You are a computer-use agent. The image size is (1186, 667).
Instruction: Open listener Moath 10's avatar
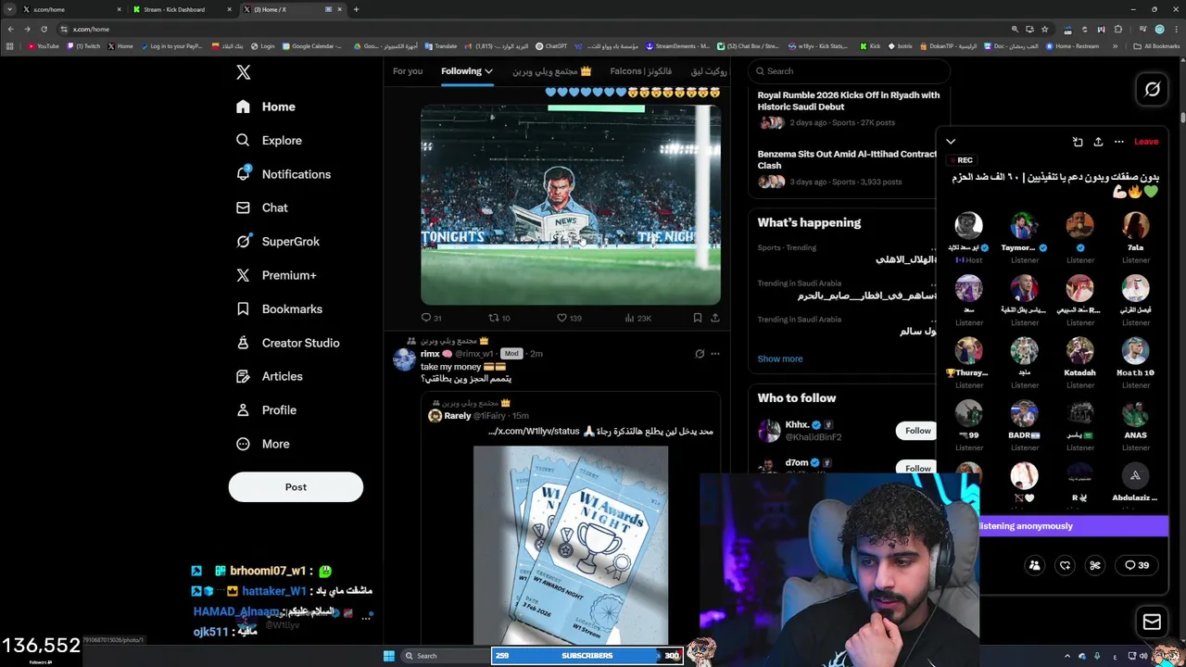click(x=1135, y=350)
